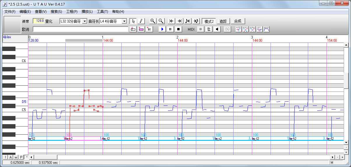Open the 工程(P) menu

click(72, 12)
